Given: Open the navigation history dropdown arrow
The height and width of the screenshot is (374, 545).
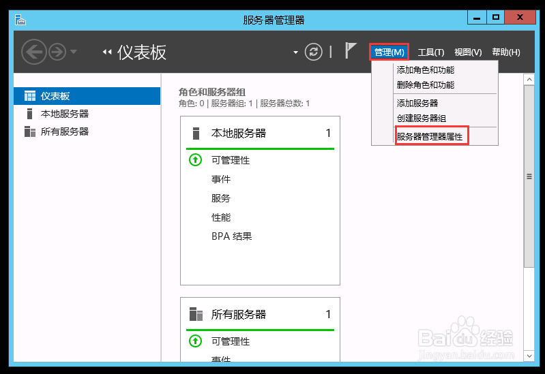Looking at the screenshot, I should 74,52.
